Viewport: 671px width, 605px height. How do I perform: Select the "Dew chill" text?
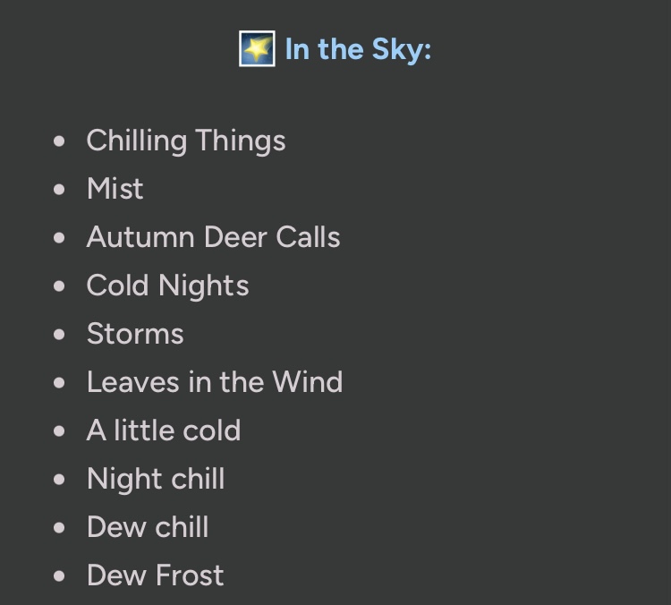point(148,527)
